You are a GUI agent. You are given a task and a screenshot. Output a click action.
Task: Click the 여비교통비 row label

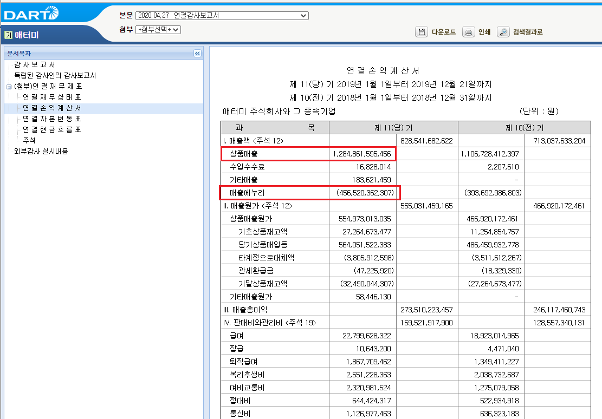247,388
